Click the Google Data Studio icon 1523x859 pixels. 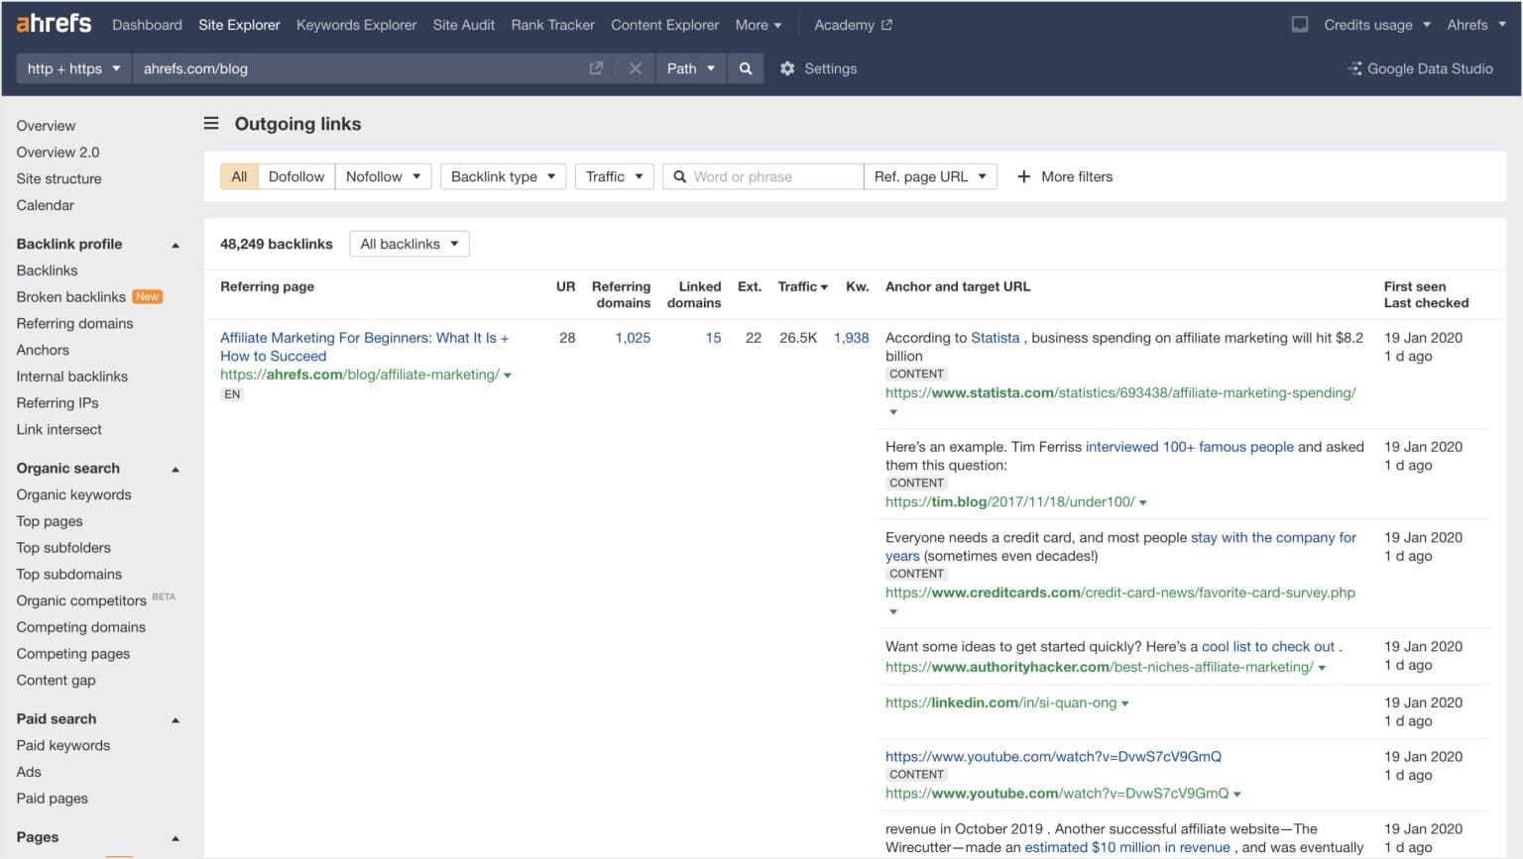pos(1354,68)
